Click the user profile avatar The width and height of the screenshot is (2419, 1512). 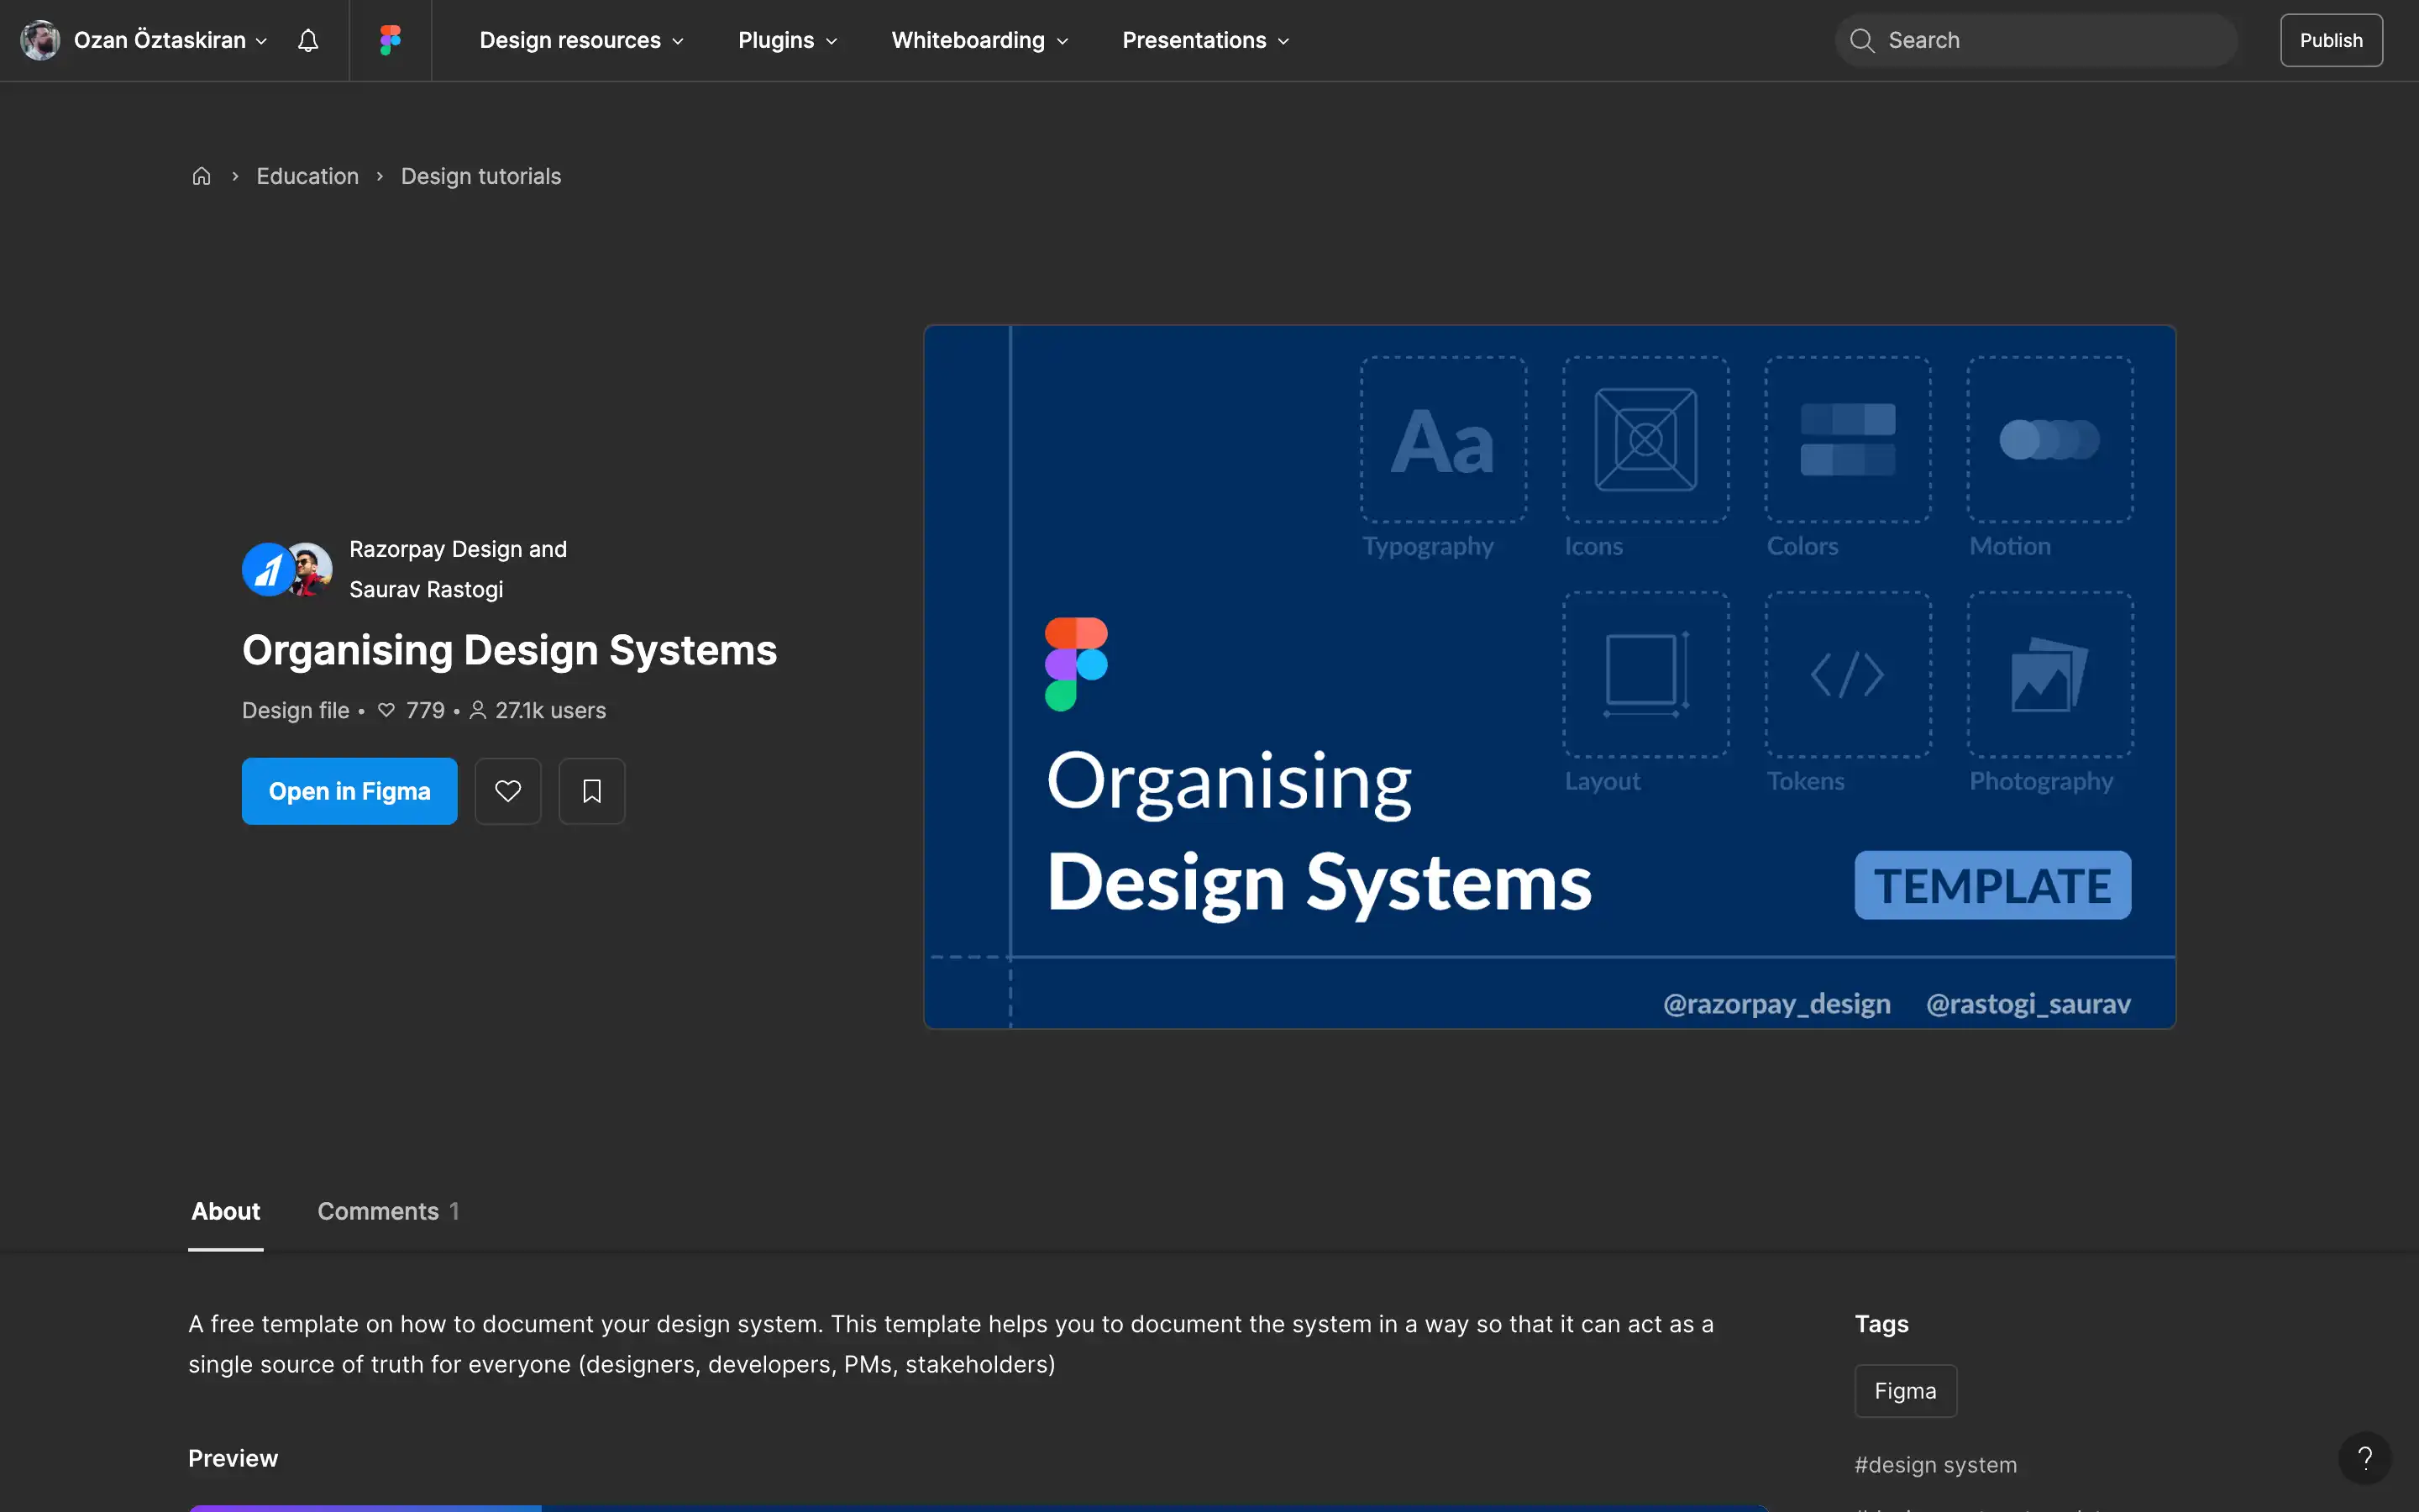pos(40,40)
